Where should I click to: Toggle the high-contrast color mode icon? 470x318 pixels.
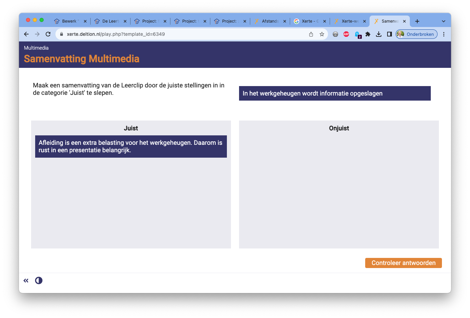(x=39, y=281)
